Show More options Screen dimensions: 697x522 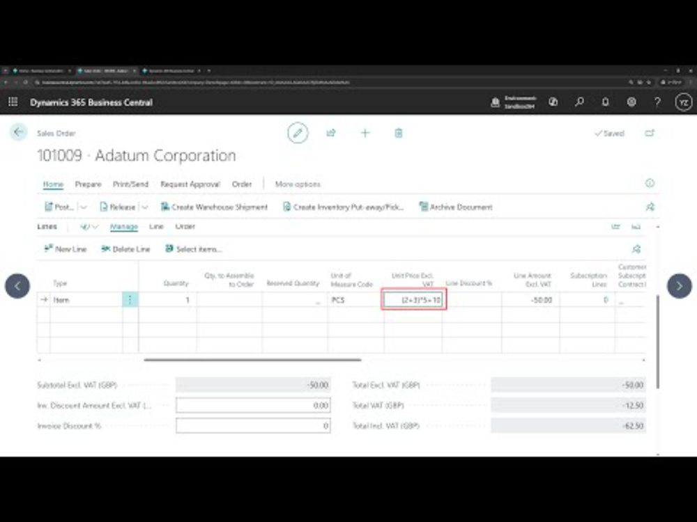tap(298, 184)
